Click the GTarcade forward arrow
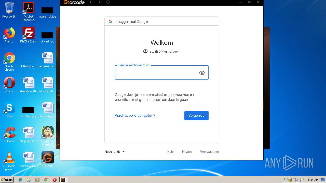 click(x=100, y=2)
